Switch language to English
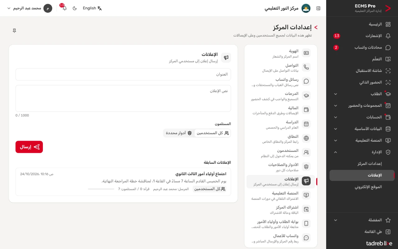This screenshot has height=249, width=398. (x=92, y=8)
